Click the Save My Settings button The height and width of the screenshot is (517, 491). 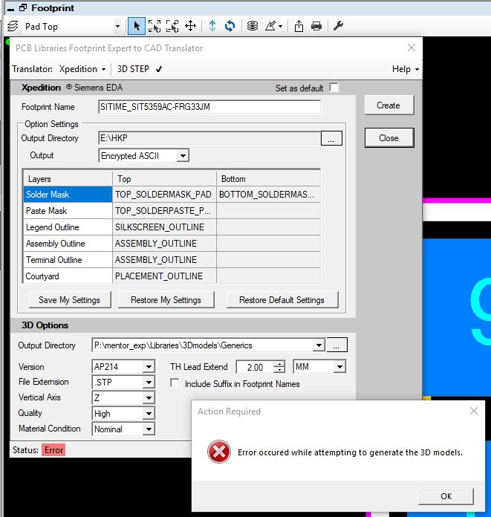(x=70, y=299)
